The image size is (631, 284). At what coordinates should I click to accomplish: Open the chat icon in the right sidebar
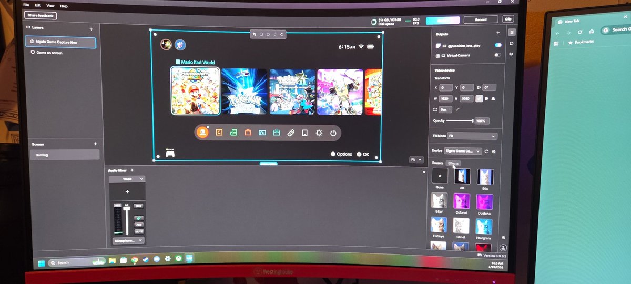click(512, 43)
